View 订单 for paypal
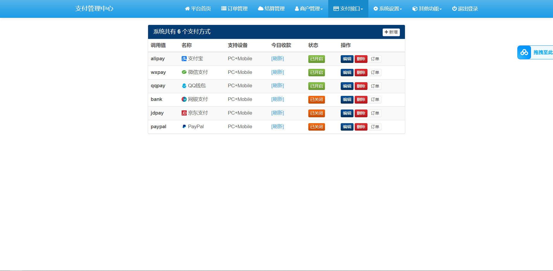This screenshot has width=553, height=271. [x=375, y=127]
